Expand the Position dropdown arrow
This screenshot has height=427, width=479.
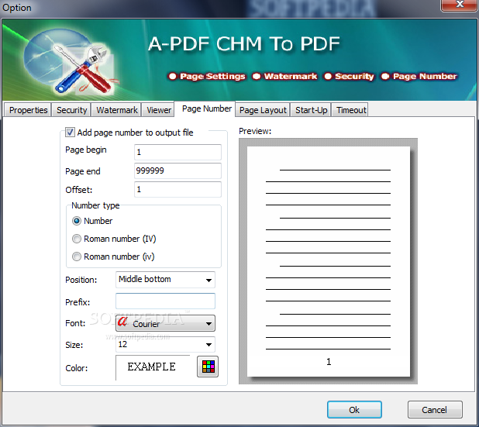point(208,280)
